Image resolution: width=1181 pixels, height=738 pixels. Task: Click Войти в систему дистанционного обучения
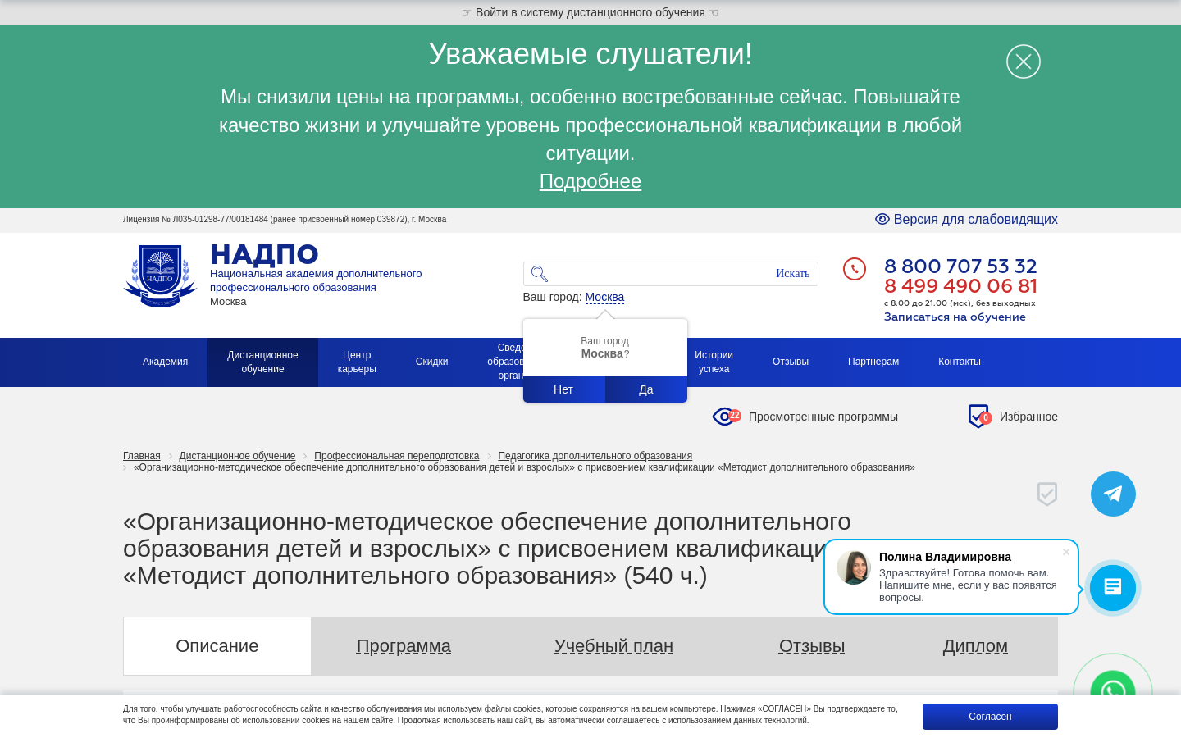(x=590, y=12)
